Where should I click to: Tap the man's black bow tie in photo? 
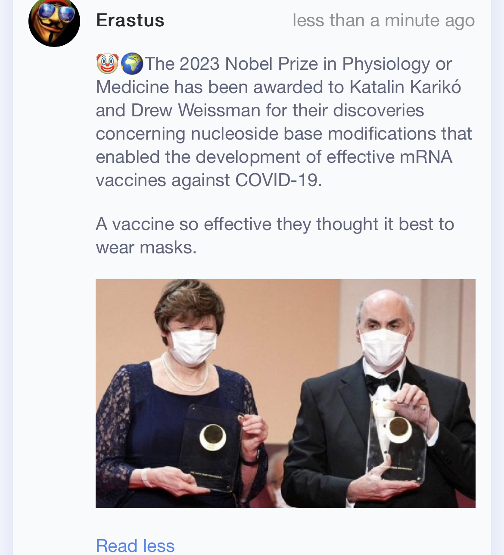click(x=383, y=381)
